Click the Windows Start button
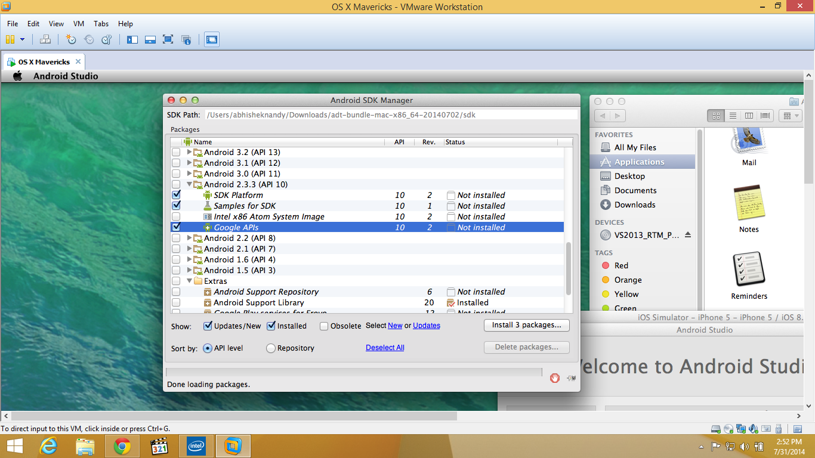 (14, 446)
